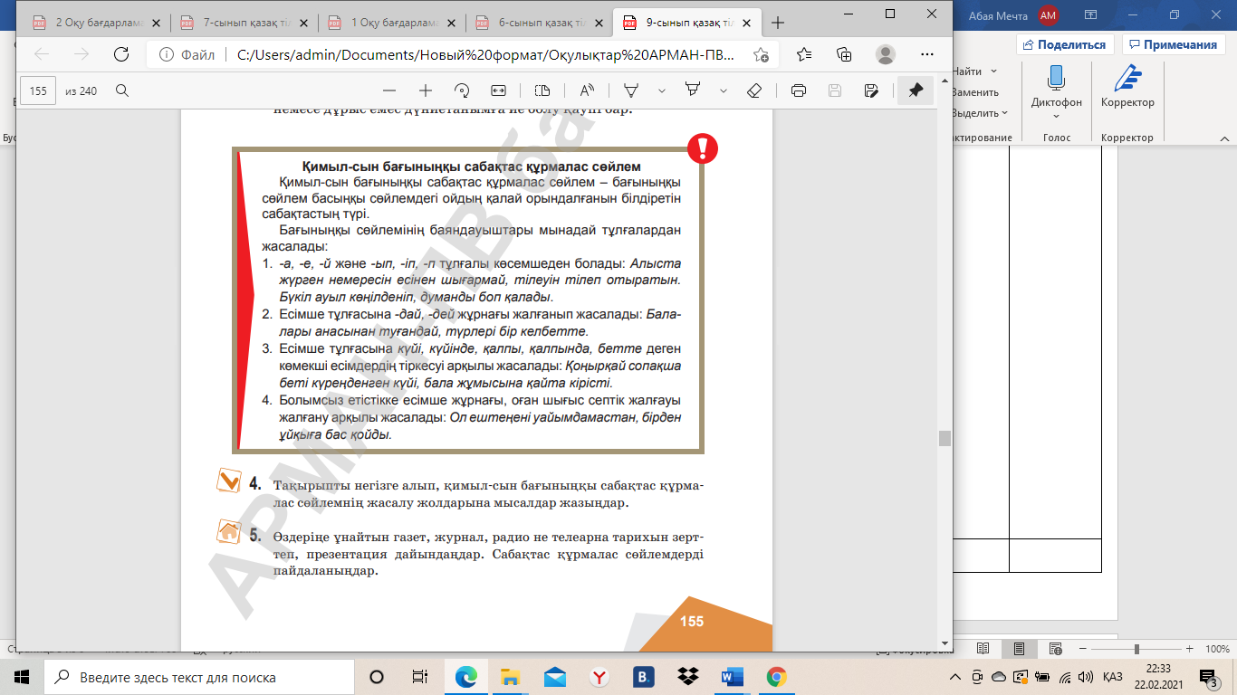Switch to tab '1 Оқу бағдарлама'

coord(392,23)
